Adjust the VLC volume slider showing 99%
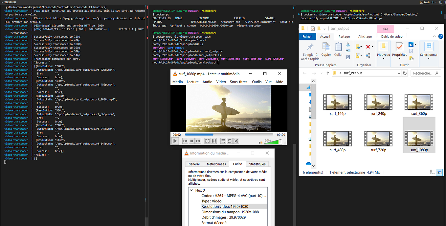This screenshot has width=446, height=226. [x=273, y=141]
